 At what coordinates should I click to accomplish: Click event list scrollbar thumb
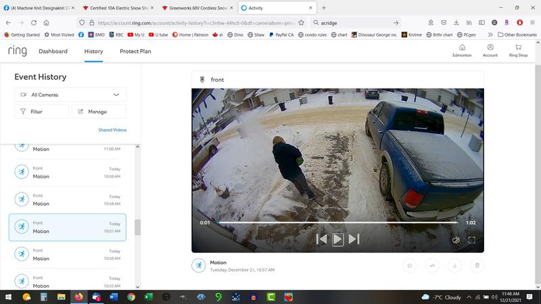(138, 227)
